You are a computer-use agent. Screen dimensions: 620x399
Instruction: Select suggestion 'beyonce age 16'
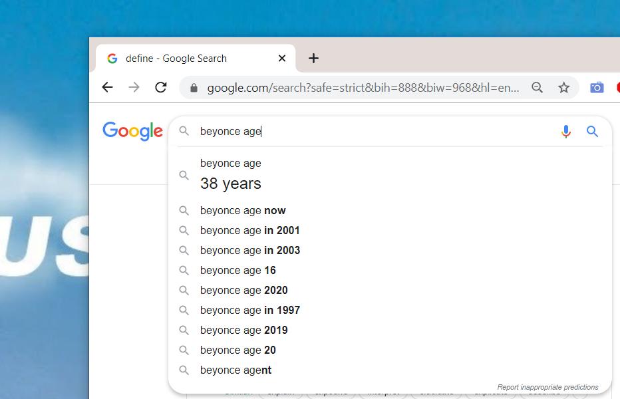[390, 270]
